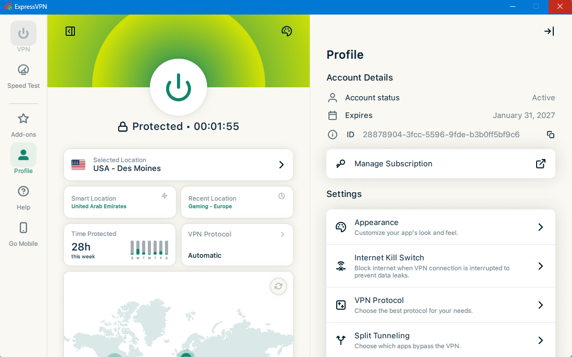Click the chevron on the Selected Location card

[281, 165]
